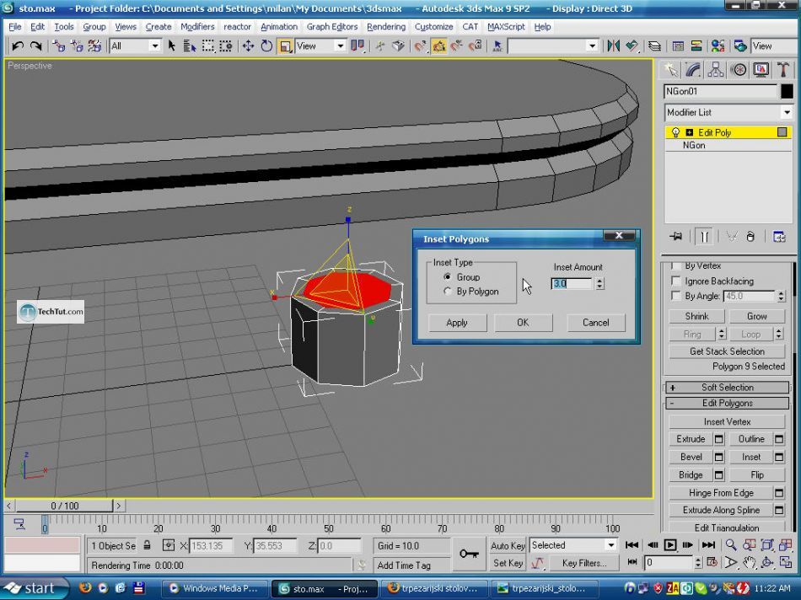Expand Edit Poly sub-object plus icon
Viewport: 801px width, 600px height.
click(689, 132)
